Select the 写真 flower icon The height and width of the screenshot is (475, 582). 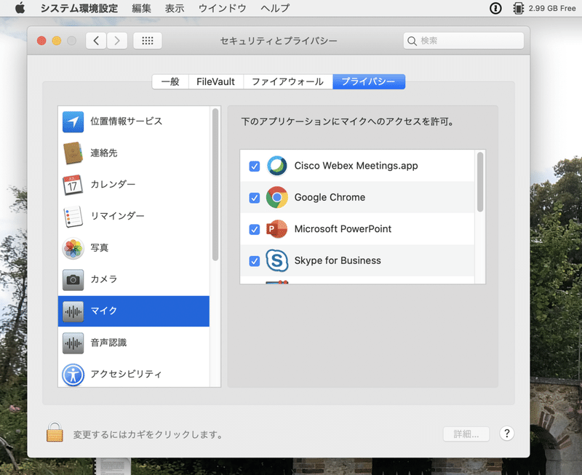coord(73,248)
